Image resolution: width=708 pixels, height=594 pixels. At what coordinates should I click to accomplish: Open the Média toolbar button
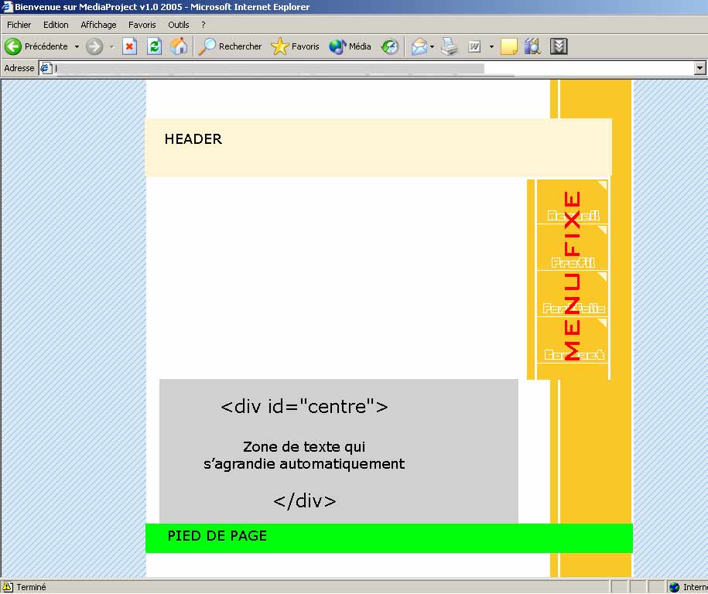click(x=350, y=46)
